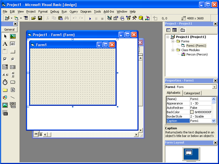Click the General toolbox tab button

pos(9,30)
